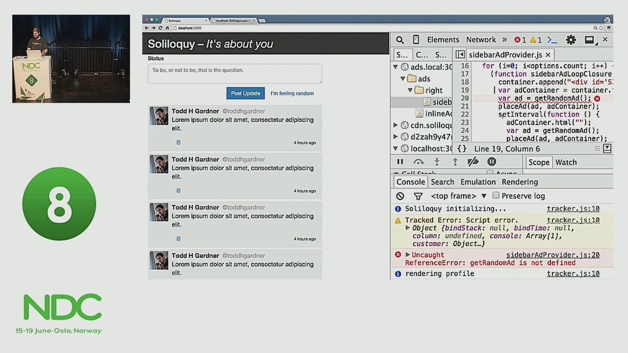Image resolution: width=628 pixels, height=353 pixels.
Task: Click the Post Update button
Action: click(245, 93)
